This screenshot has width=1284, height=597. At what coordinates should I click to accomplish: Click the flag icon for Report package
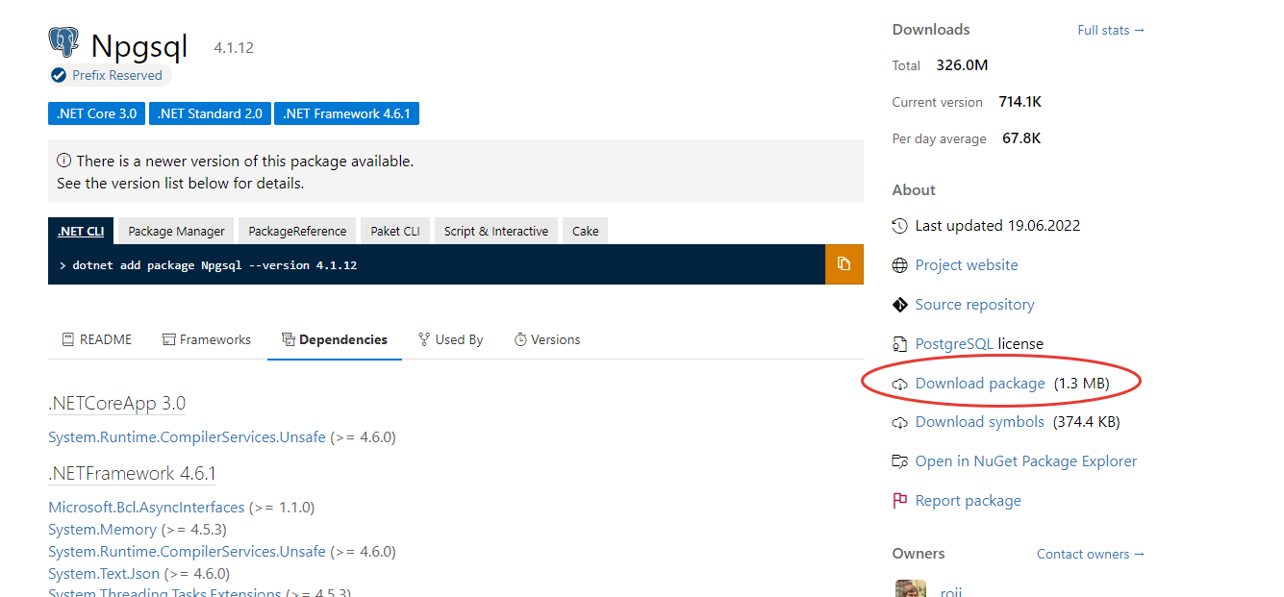coord(899,501)
